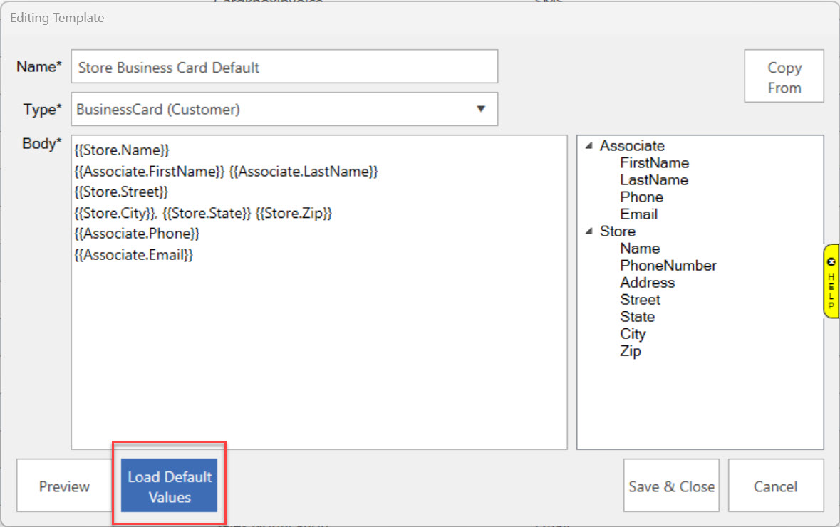Image resolution: width=840 pixels, height=527 pixels.
Task: Click the yellow HELP side tab
Action: coord(831,281)
